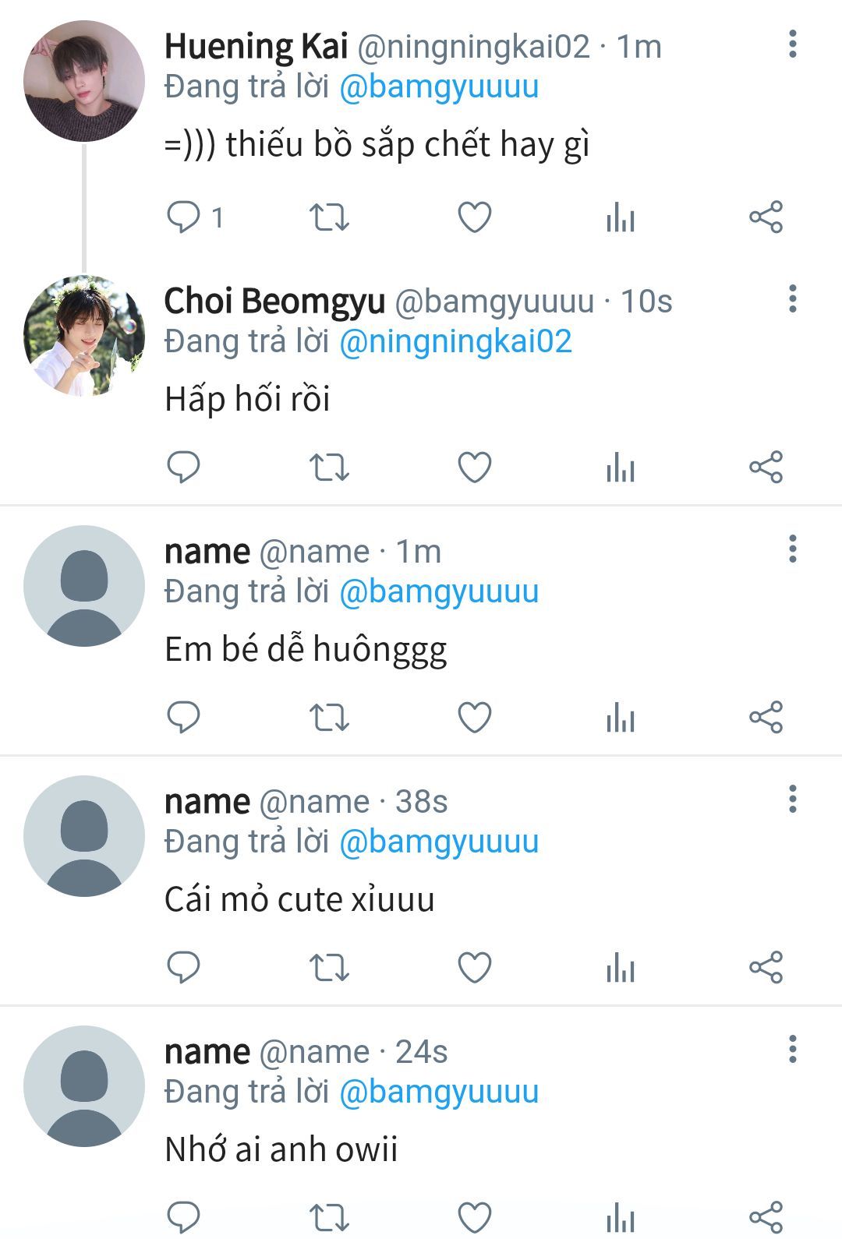This screenshot has width=842, height=1239.
Task: Reply to Huening Kai's tweet
Action: [x=184, y=217]
